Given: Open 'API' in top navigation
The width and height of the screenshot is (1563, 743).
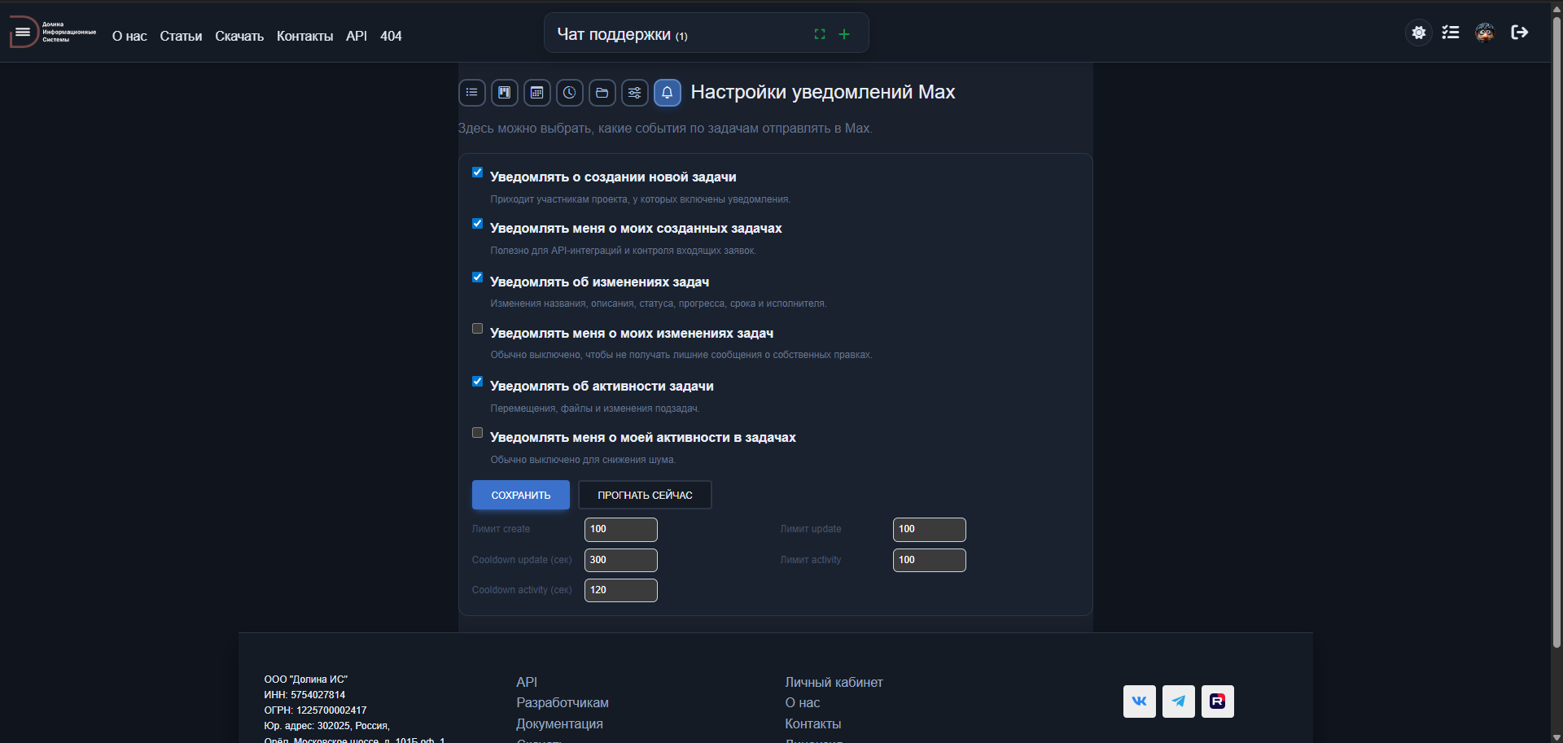Looking at the screenshot, I should click(357, 36).
